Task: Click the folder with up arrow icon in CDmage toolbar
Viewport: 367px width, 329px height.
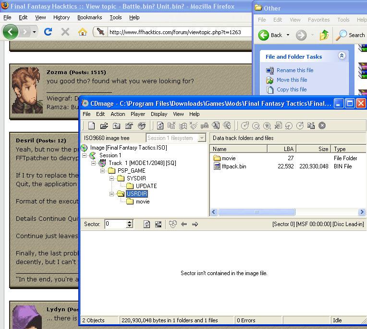Action: point(116,126)
